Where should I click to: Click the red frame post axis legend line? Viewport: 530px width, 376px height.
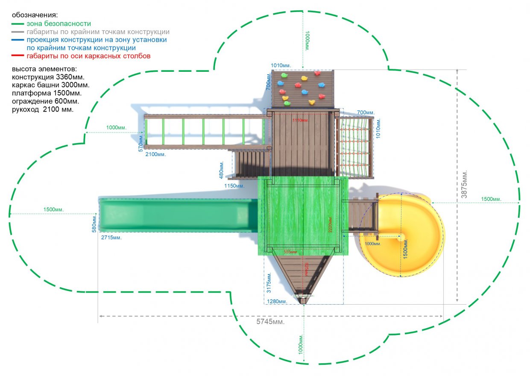[18, 56]
